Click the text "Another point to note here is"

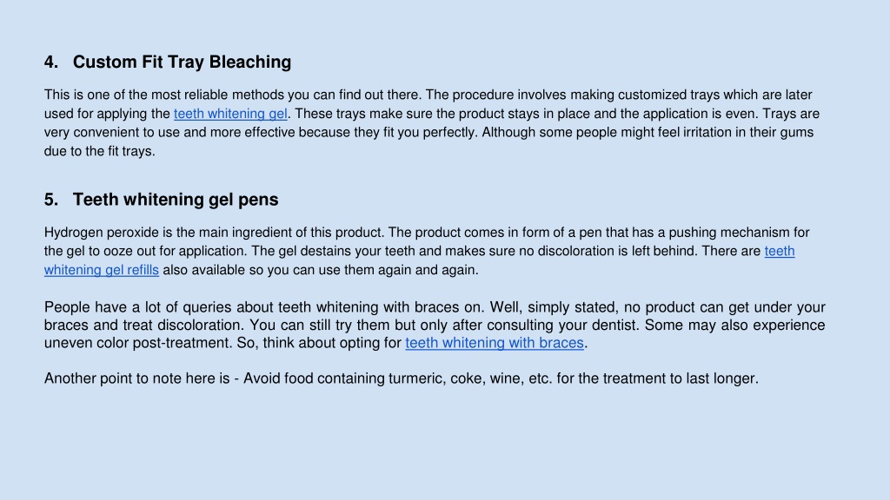136,378
